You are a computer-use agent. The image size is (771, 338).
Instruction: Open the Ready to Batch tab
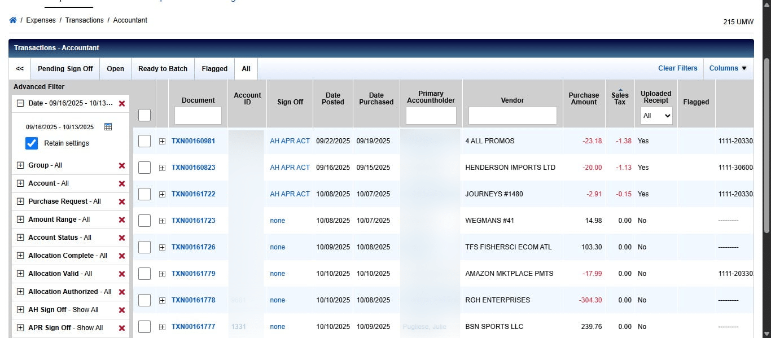(163, 68)
